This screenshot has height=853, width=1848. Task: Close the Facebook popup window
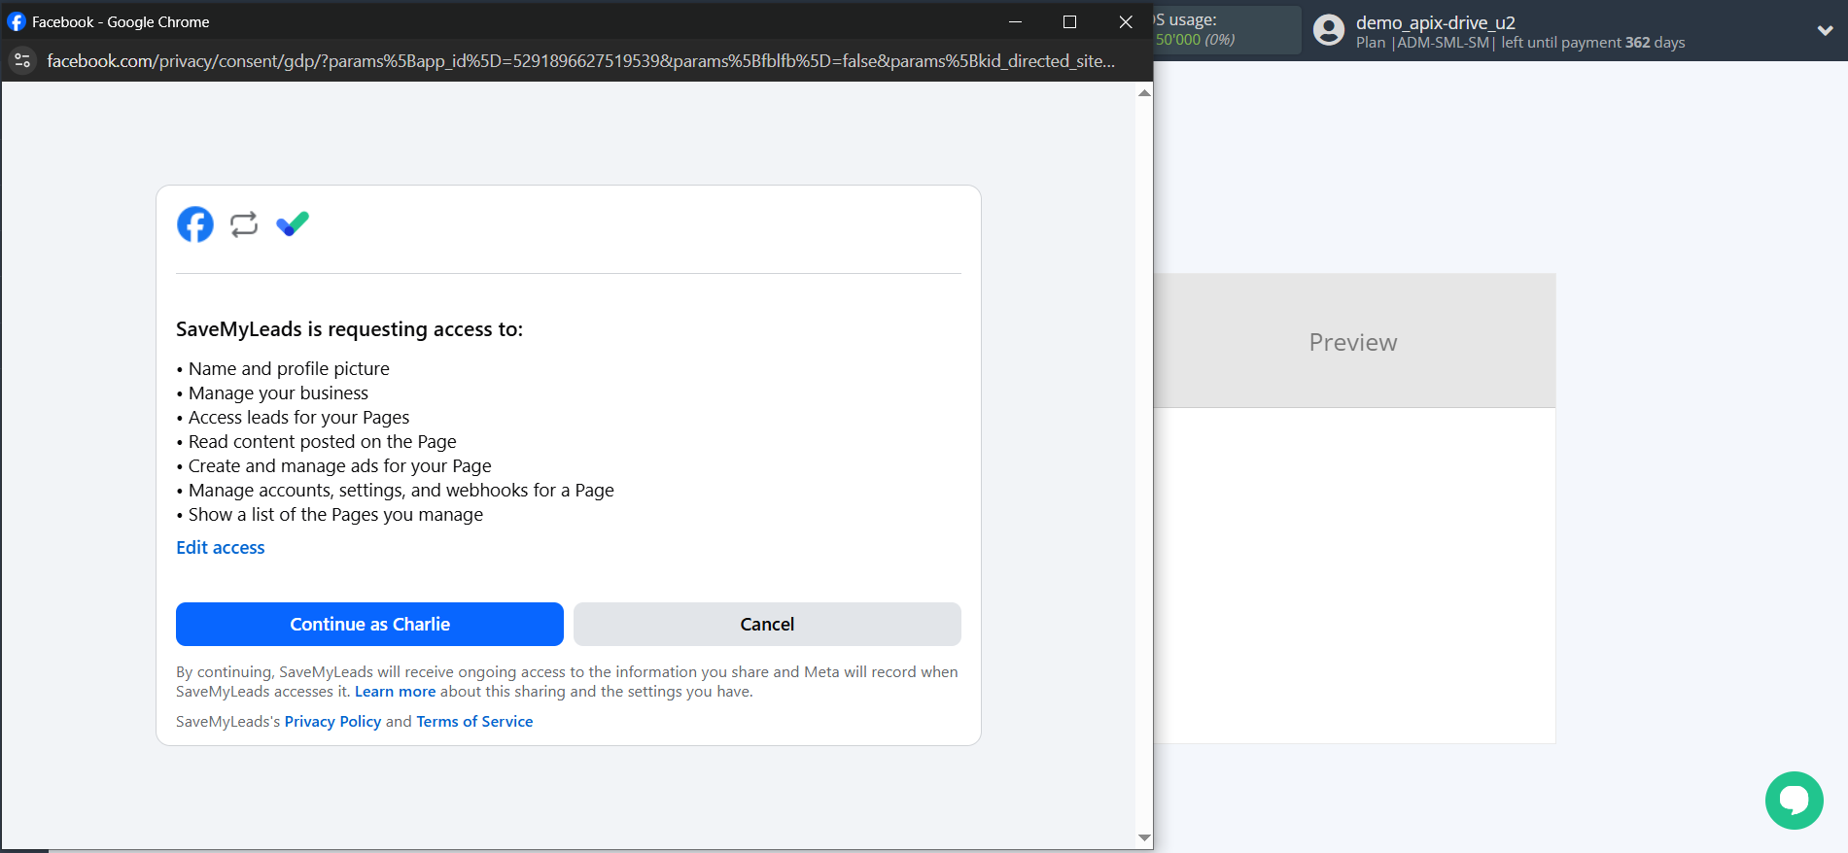tap(1126, 21)
